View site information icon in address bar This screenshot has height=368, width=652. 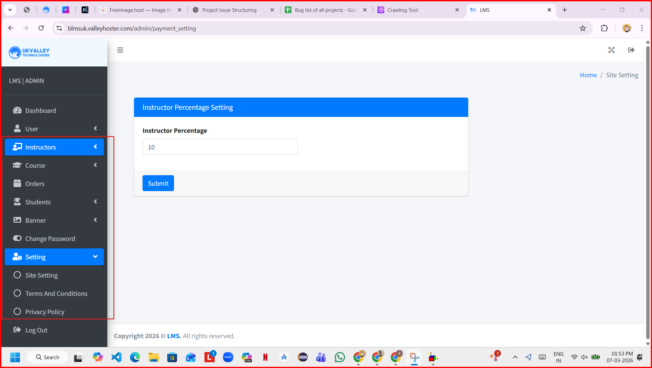coord(59,28)
